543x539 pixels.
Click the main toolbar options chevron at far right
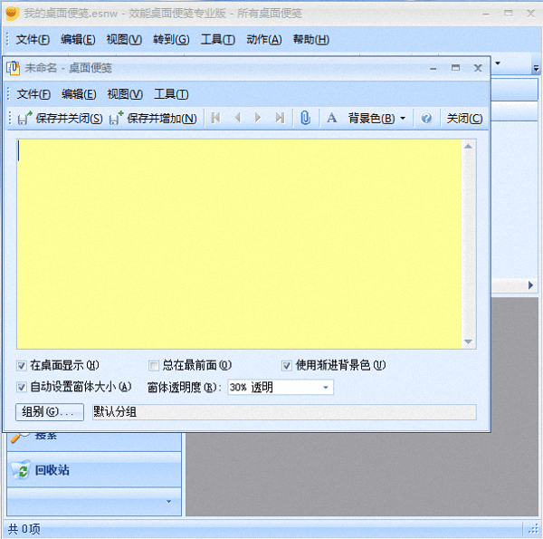pos(536,68)
